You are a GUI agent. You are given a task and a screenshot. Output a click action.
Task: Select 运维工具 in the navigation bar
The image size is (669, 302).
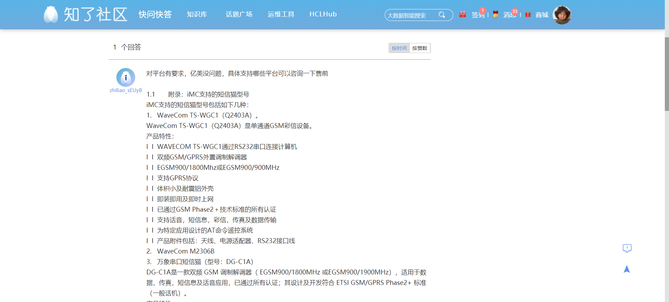coord(281,14)
